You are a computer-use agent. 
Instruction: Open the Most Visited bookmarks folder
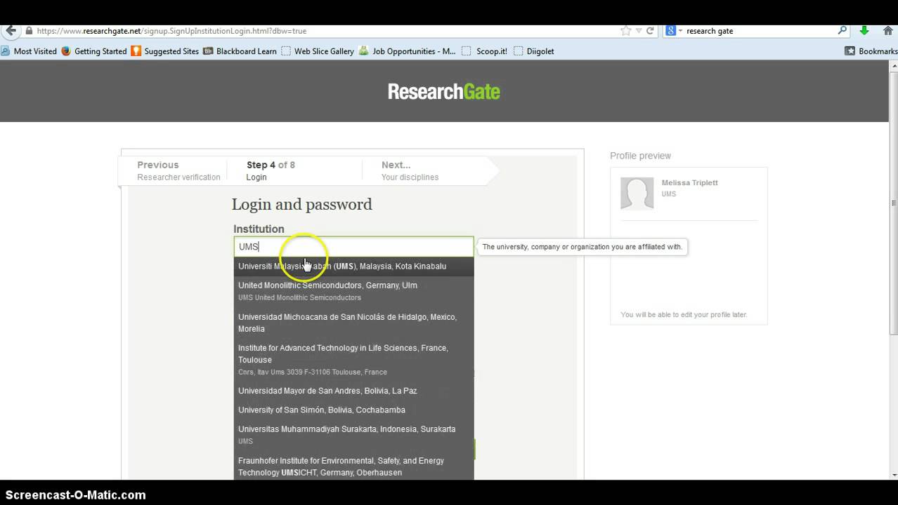[x=29, y=51]
